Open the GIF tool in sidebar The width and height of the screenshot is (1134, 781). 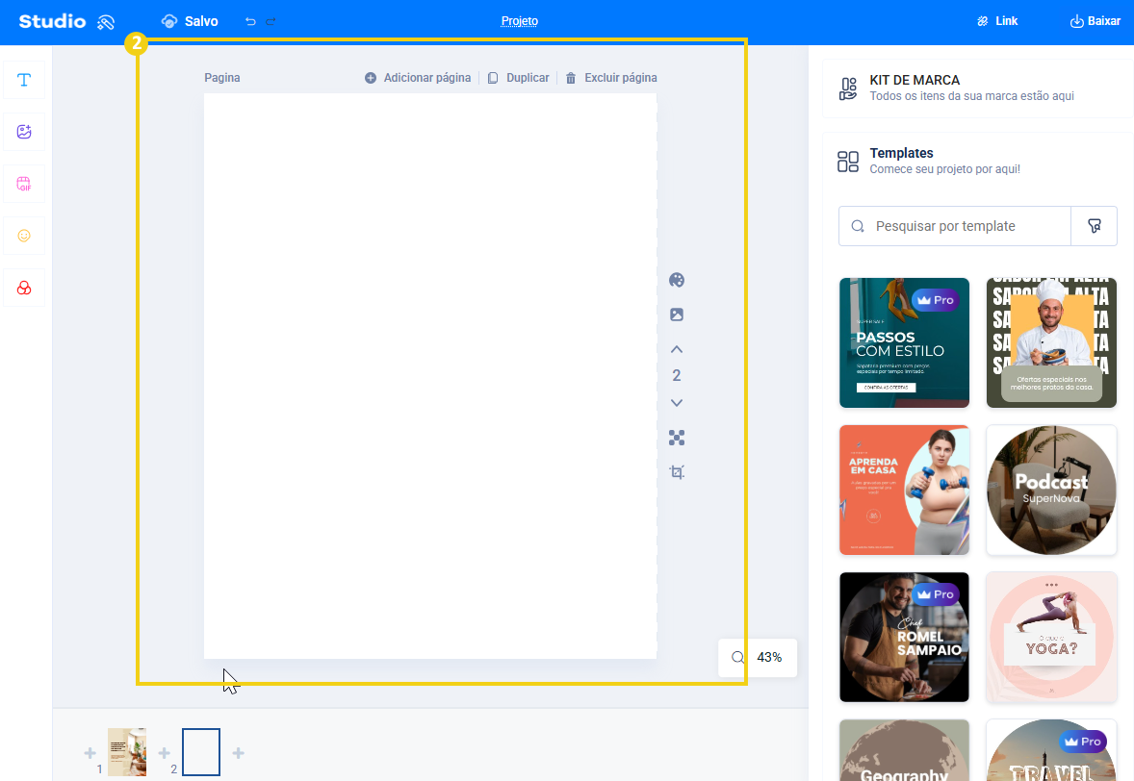[24, 184]
